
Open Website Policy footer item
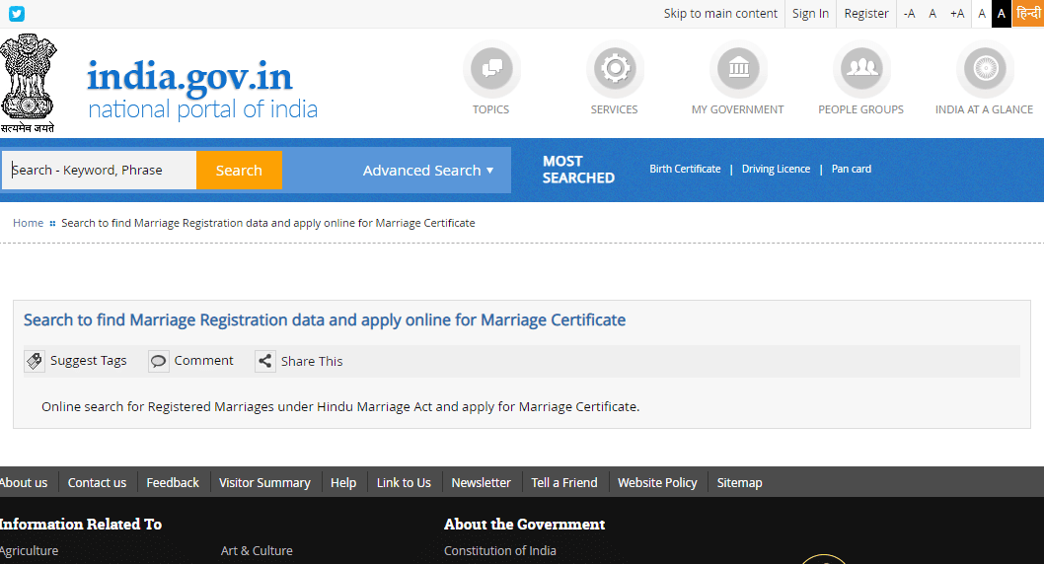(x=657, y=483)
